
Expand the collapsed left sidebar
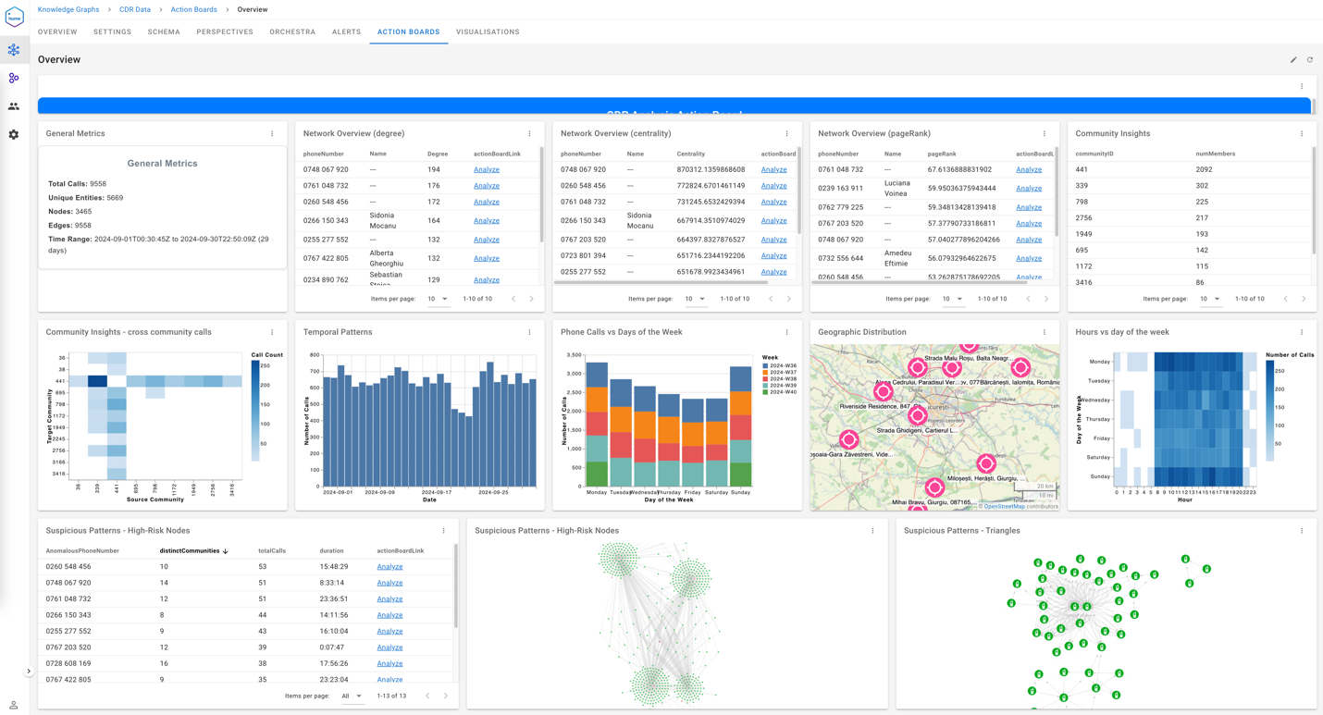29,672
